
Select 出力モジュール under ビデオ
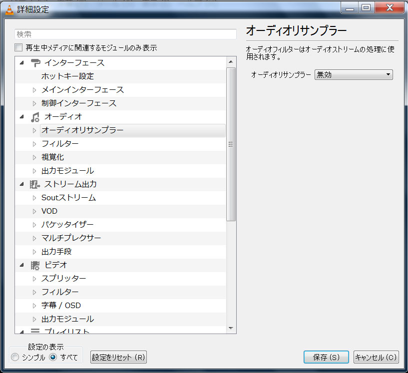point(67,319)
